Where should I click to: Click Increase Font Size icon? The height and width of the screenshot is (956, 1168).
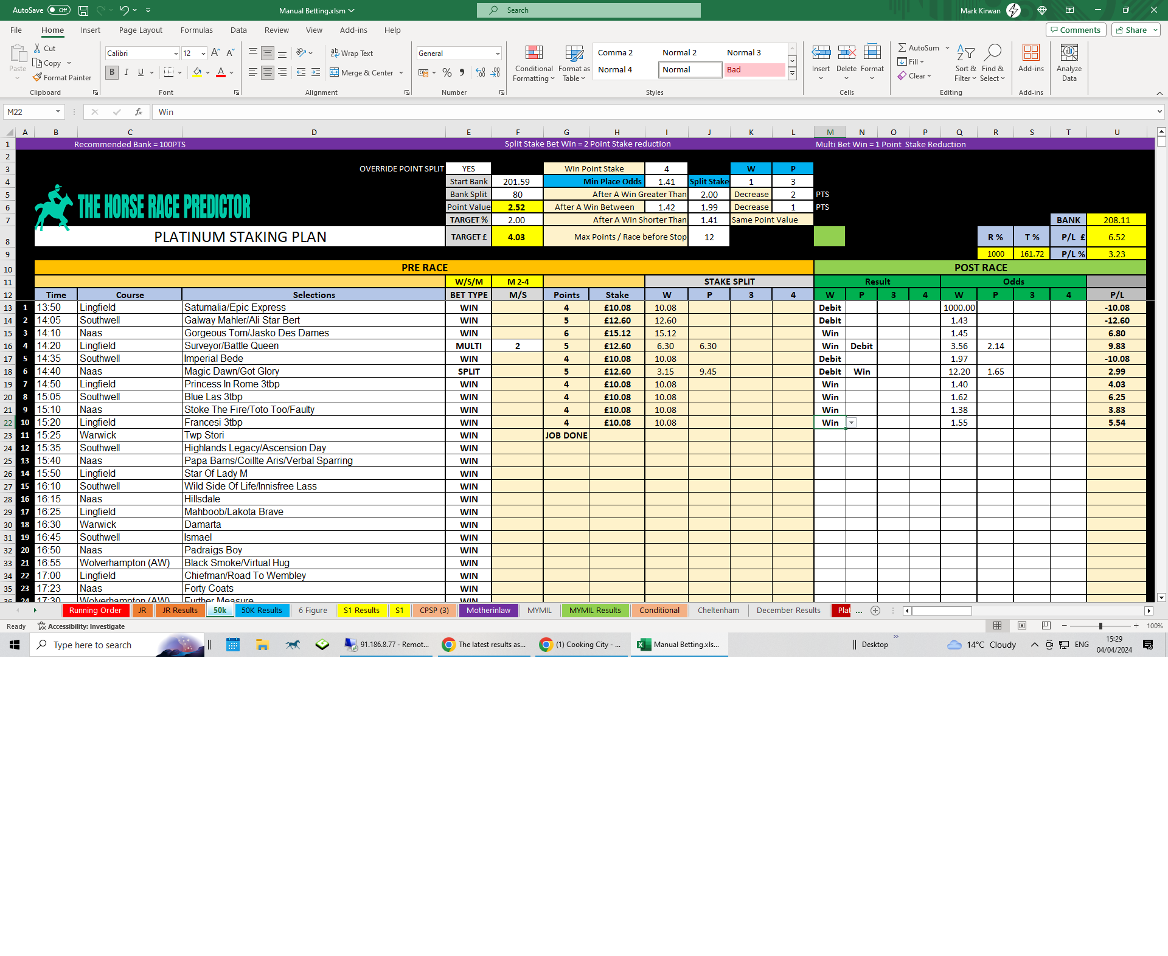[215, 53]
